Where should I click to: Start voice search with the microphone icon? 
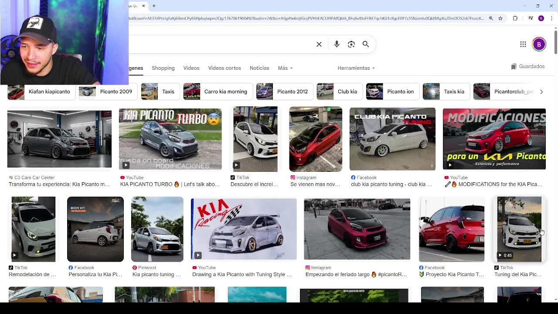[337, 44]
